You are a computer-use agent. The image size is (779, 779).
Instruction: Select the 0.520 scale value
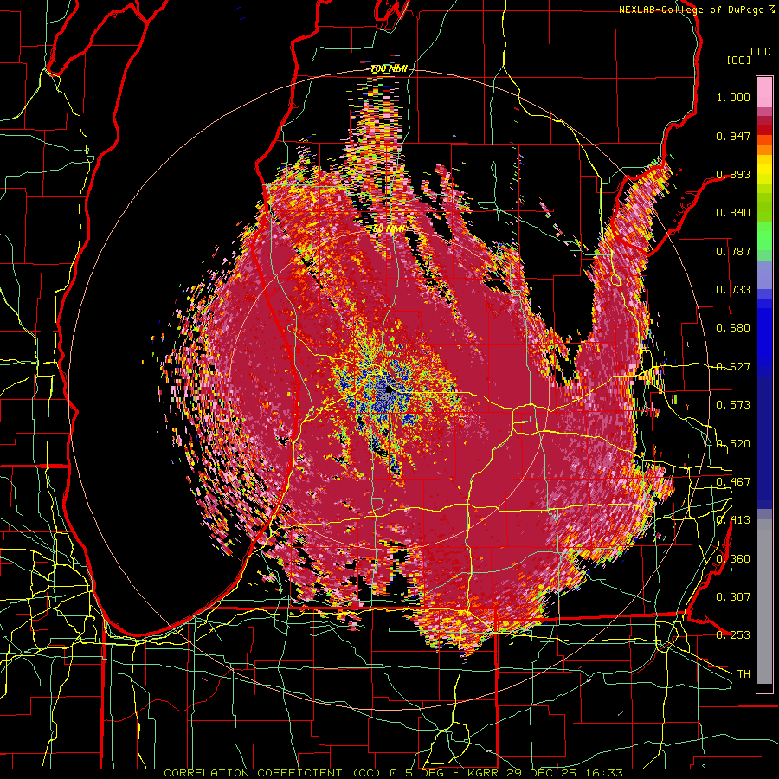coord(733,444)
